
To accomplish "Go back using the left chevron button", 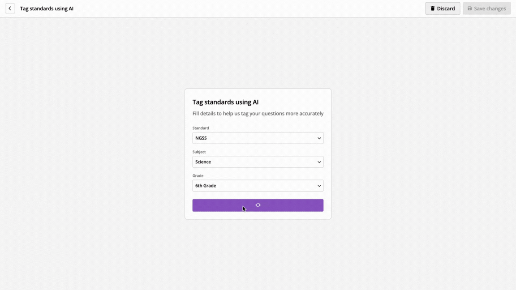I will tap(10, 9).
